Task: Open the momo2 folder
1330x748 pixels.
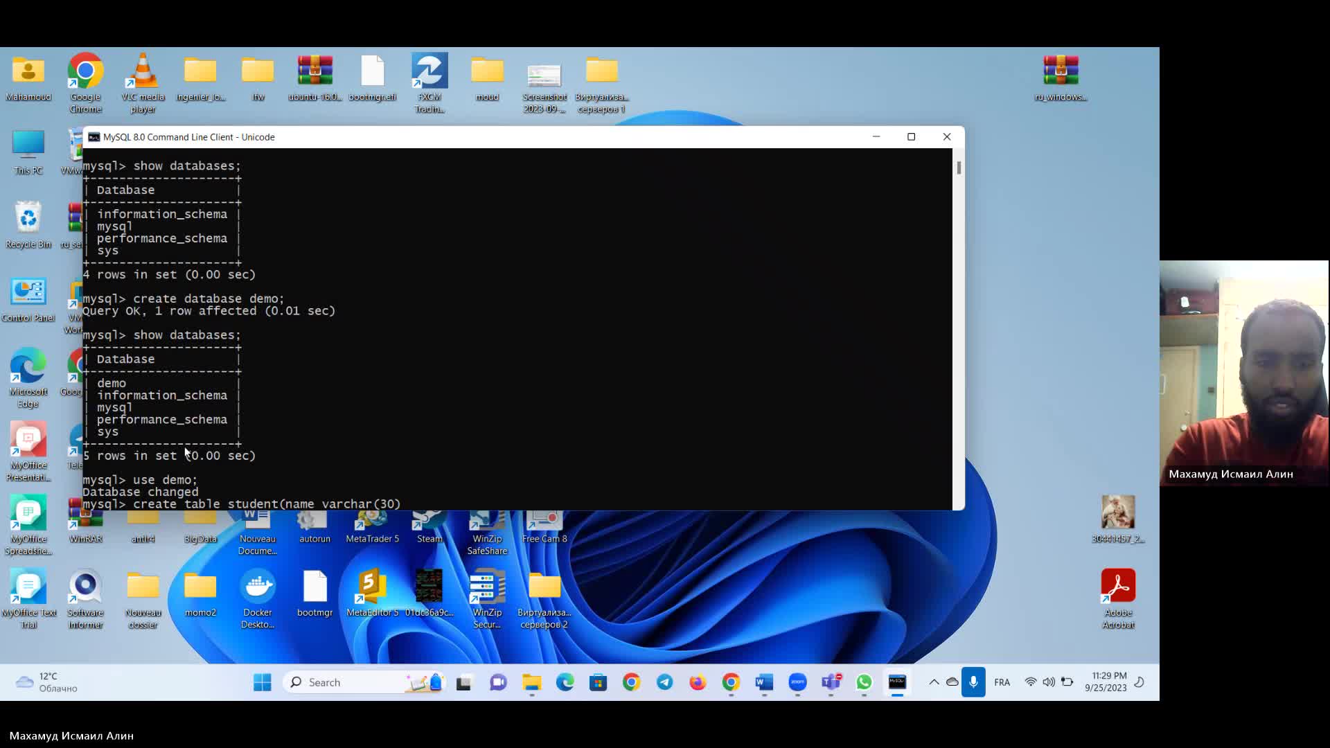Action: coord(200,593)
